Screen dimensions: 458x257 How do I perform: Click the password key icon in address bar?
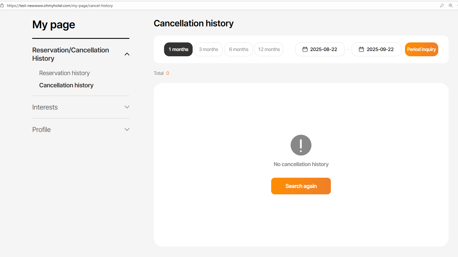pos(442,6)
